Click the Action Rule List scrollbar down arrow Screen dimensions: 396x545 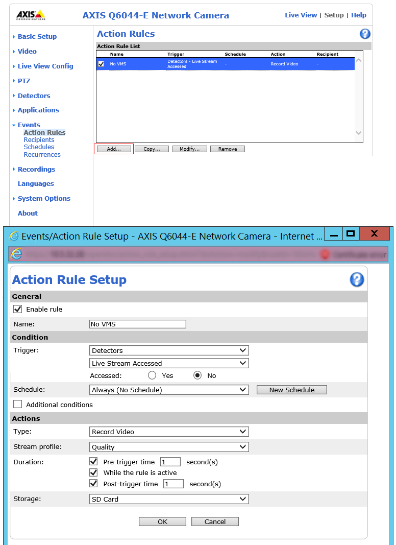coord(359,133)
